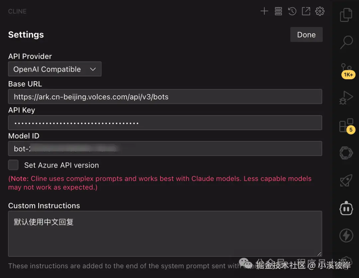Open Cline task history clock icon
359x278 pixels.
point(292,11)
